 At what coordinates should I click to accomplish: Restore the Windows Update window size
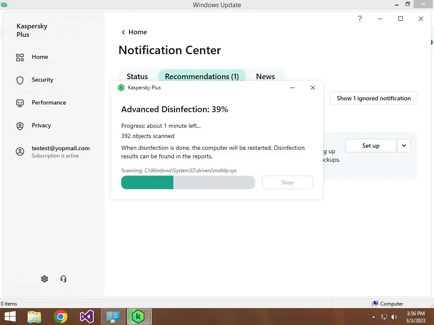tap(407, 4)
